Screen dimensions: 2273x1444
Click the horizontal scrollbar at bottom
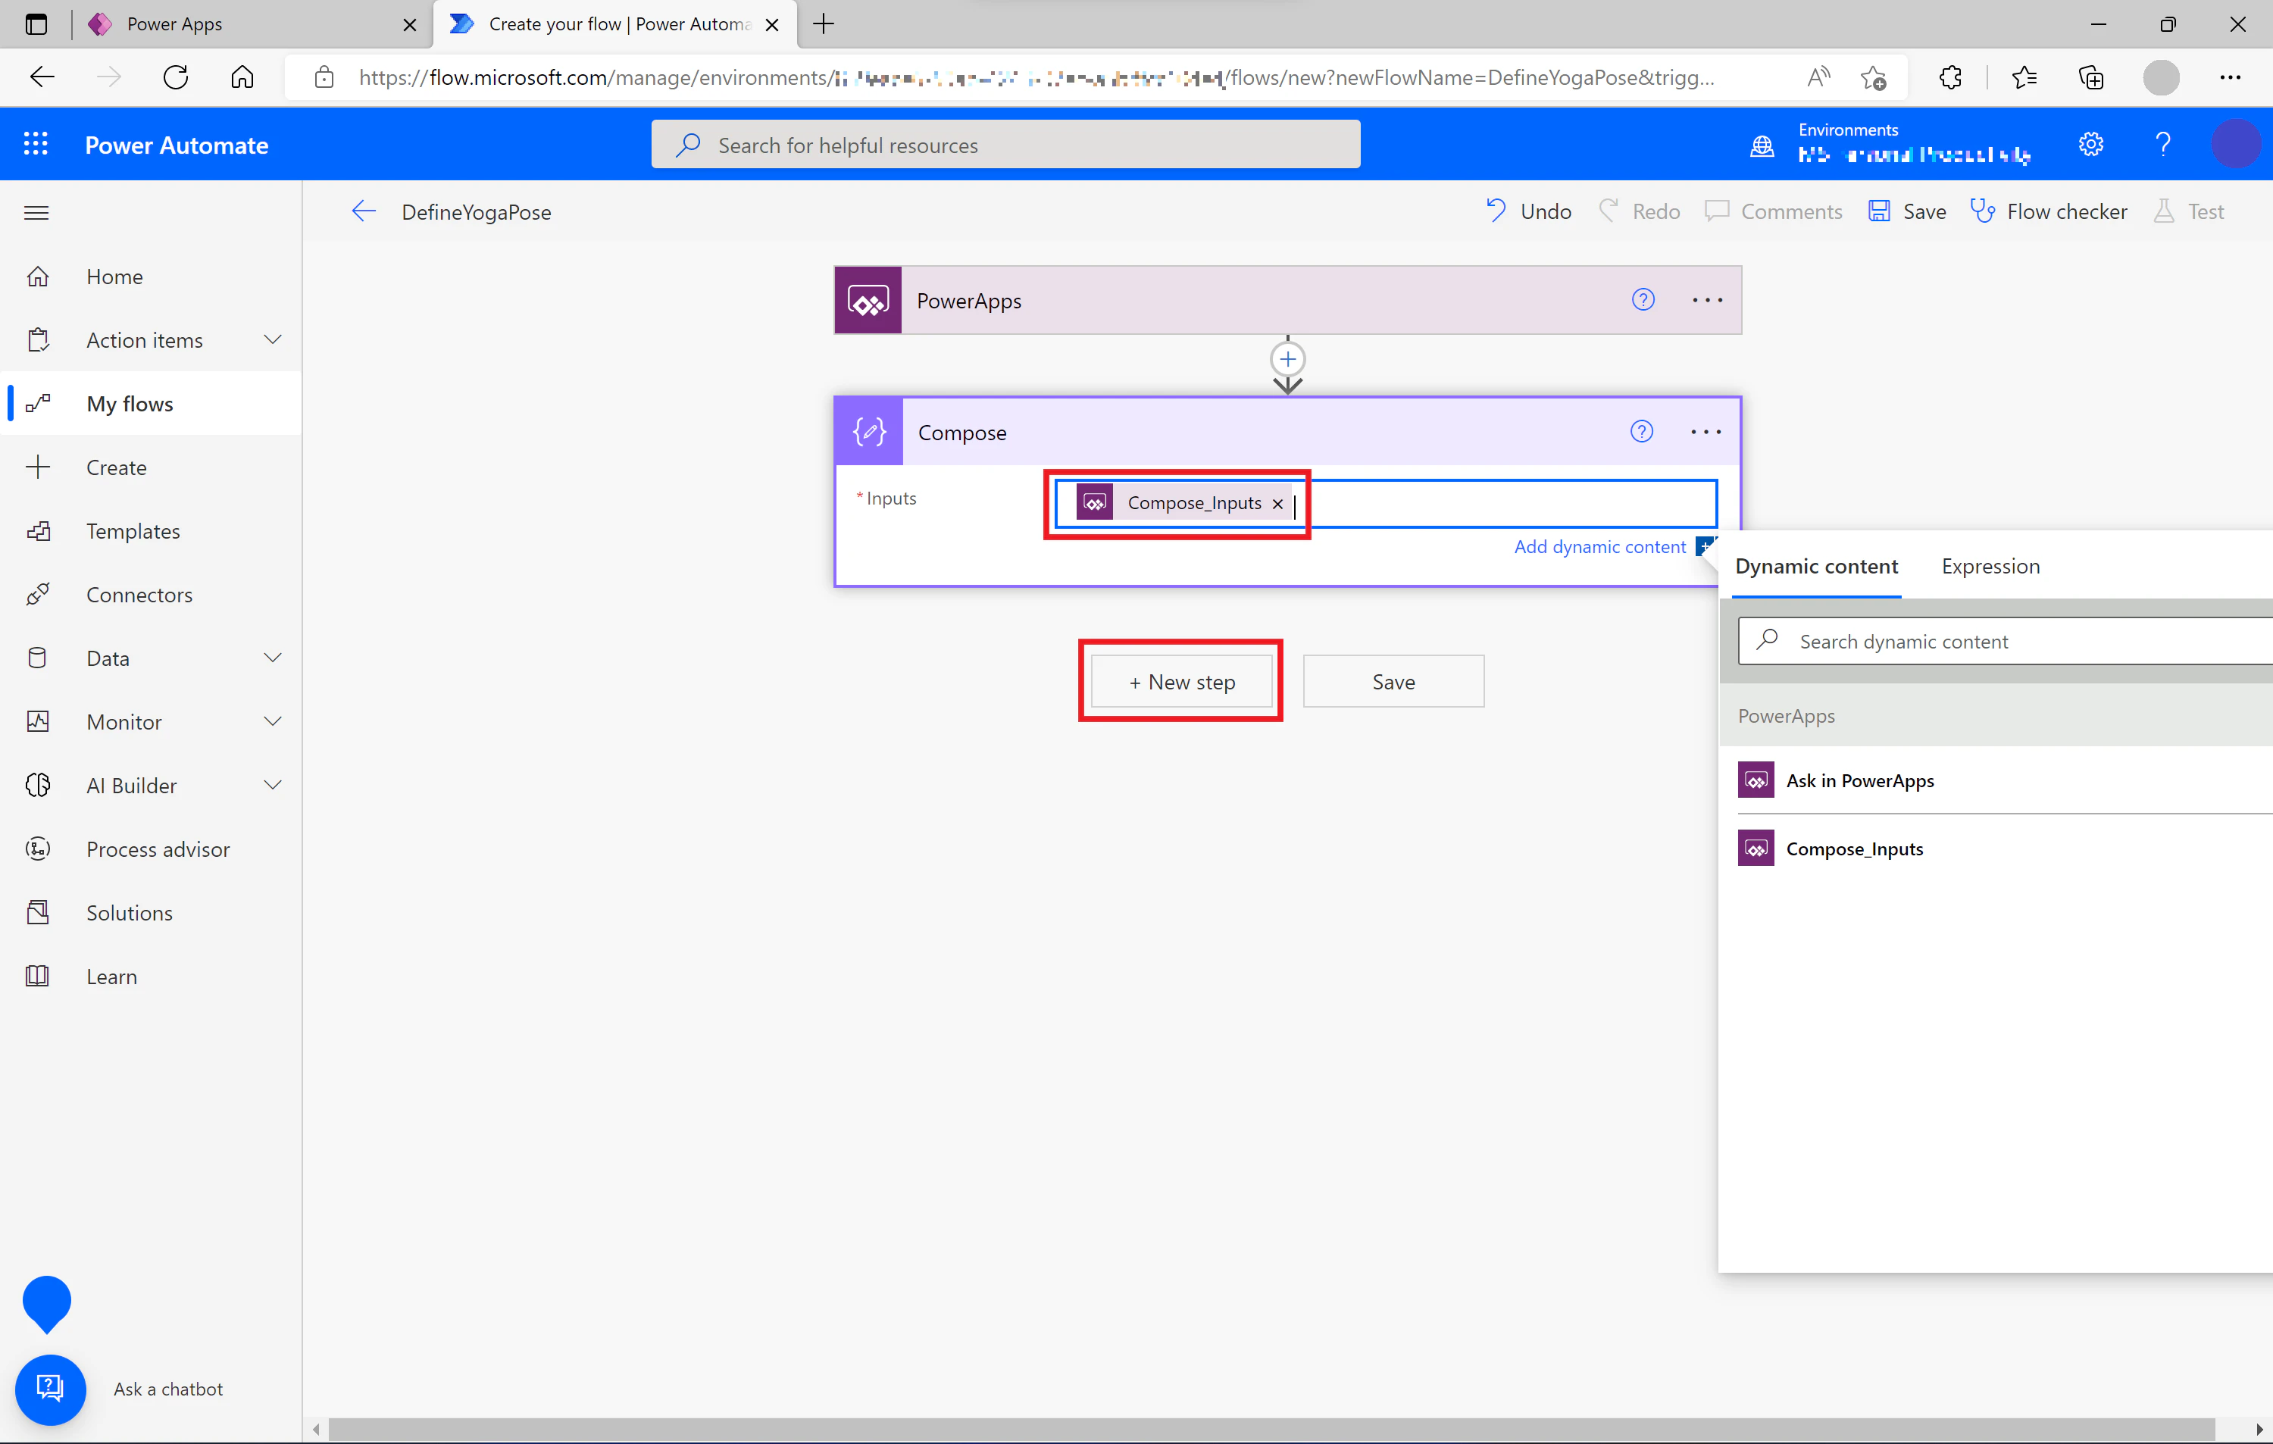[1271, 1429]
